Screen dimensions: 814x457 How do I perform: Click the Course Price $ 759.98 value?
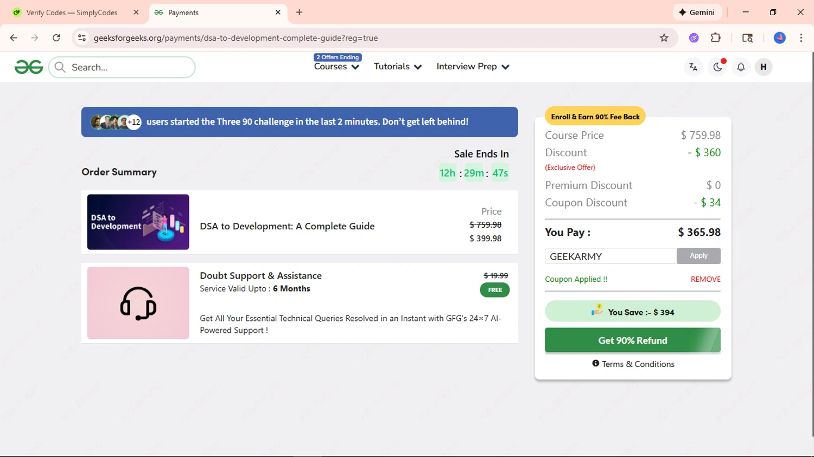click(701, 136)
